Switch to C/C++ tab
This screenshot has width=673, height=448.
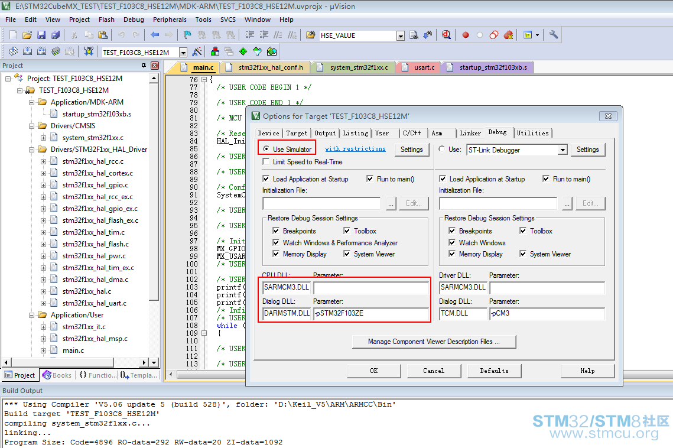coord(412,133)
